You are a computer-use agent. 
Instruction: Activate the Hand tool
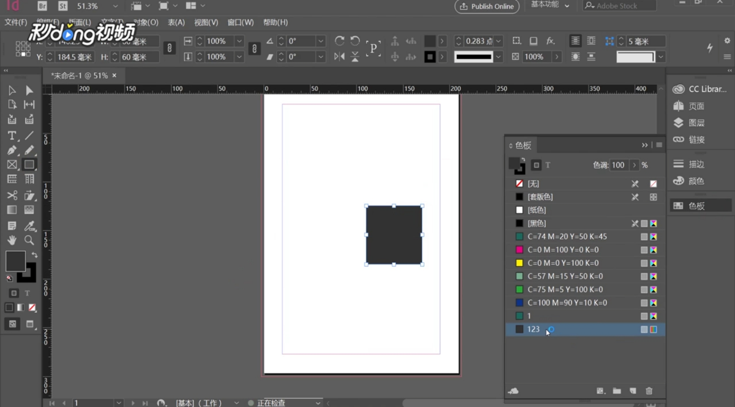(12, 241)
